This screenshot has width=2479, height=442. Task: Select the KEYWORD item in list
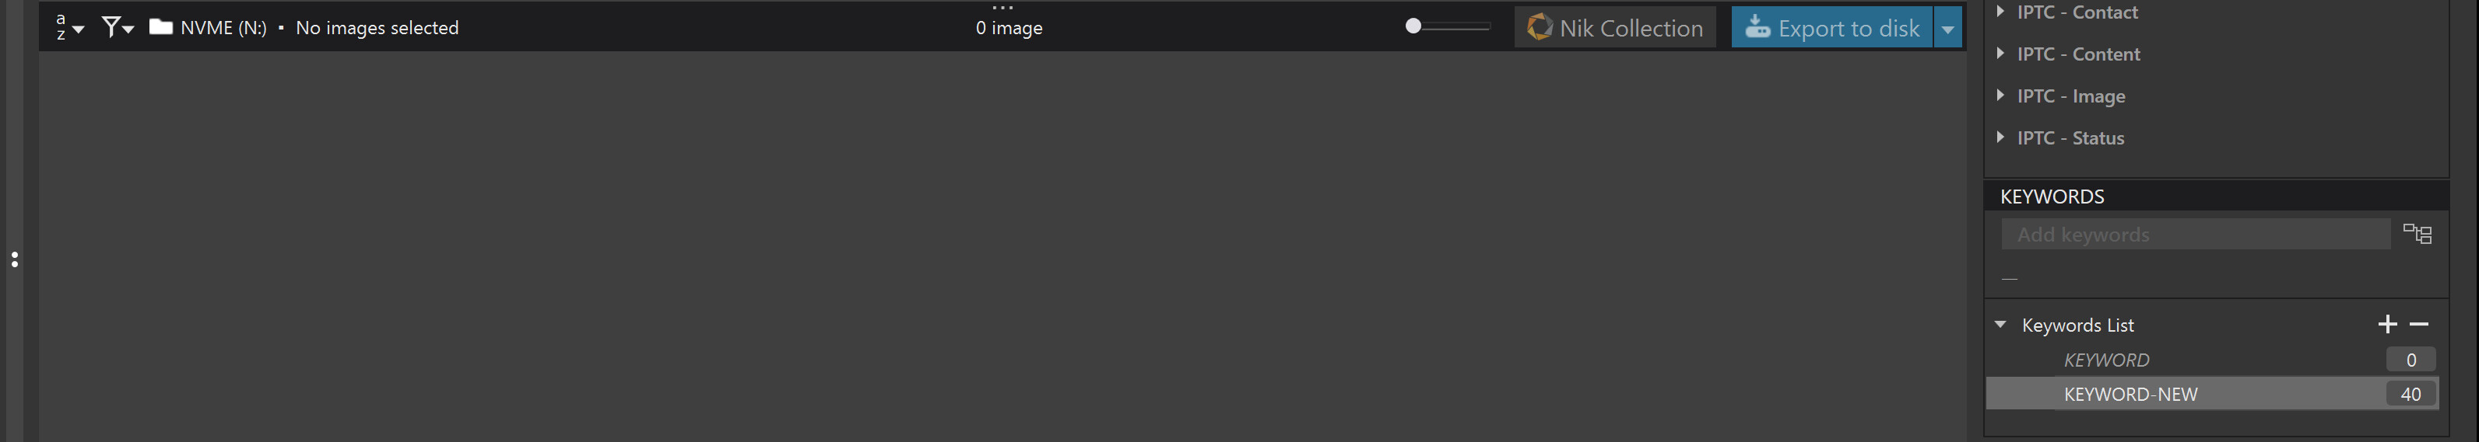2107,360
